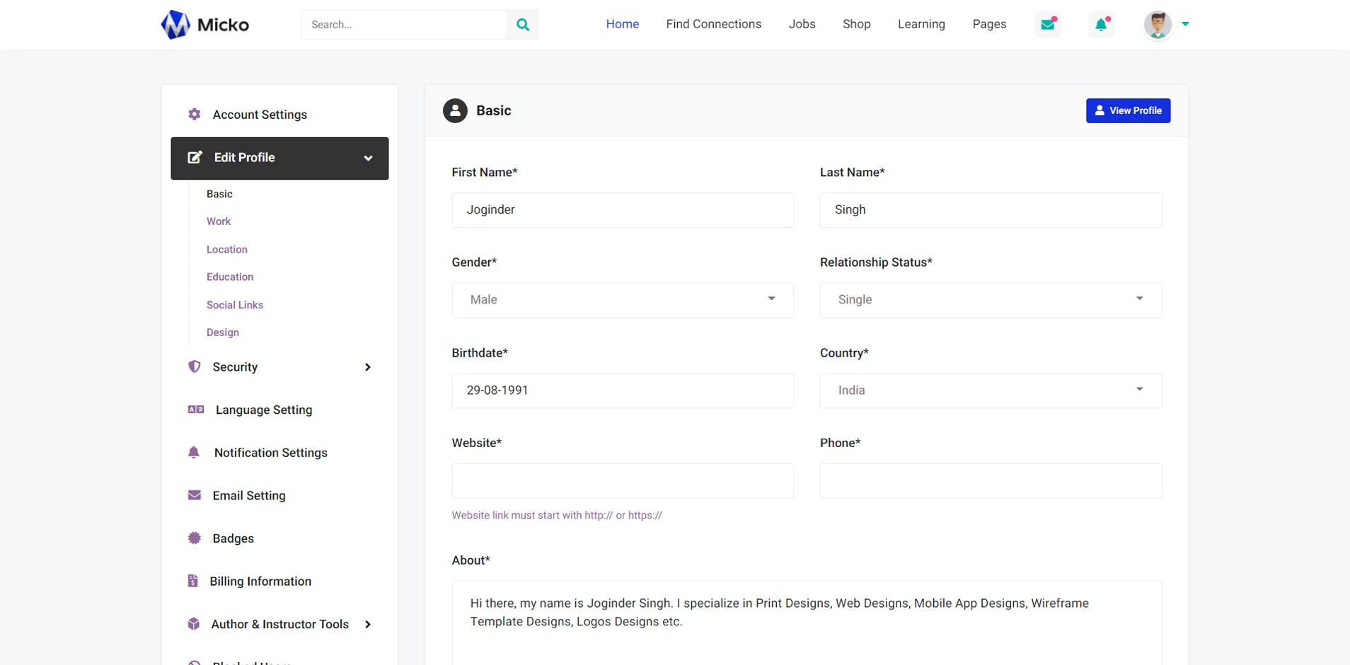Expand the Security submenu chevron

point(368,367)
